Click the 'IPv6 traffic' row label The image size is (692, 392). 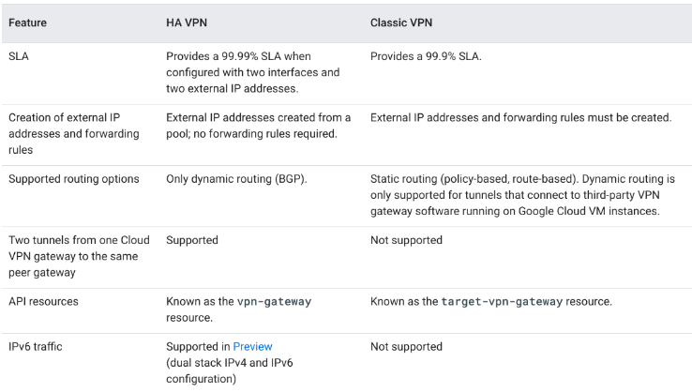point(36,347)
